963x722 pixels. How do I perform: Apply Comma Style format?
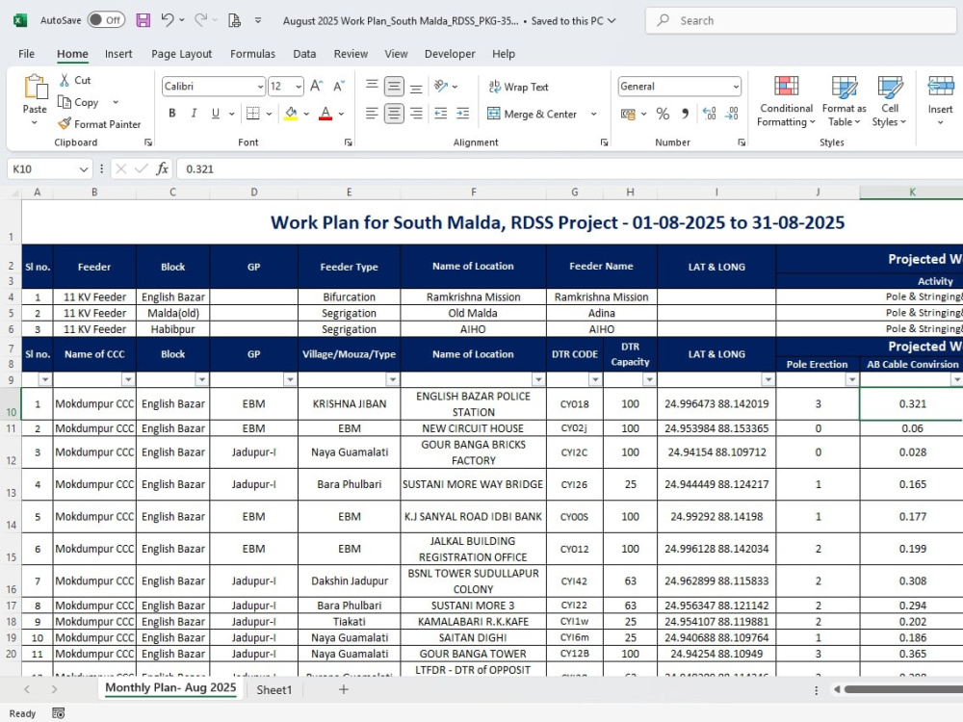point(685,114)
